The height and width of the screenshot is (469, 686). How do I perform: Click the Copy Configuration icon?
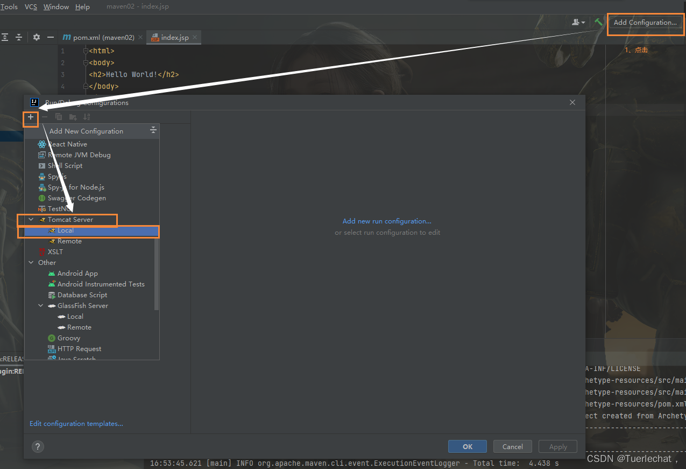click(59, 117)
